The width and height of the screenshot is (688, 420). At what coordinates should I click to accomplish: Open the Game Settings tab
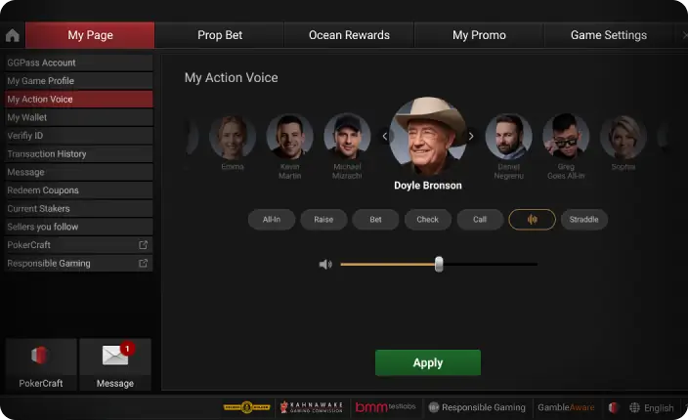click(609, 35)
